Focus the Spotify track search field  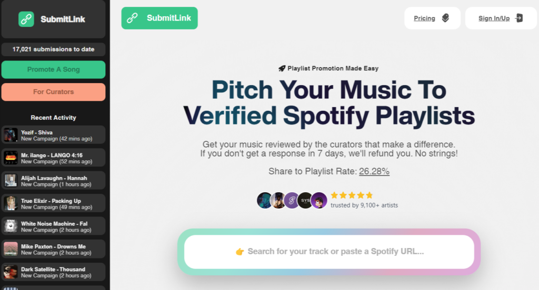pyautogui.click(x=329, y=252)
